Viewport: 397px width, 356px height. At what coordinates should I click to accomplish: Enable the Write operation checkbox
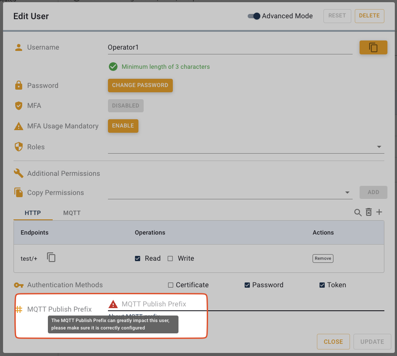click(170, 259)
